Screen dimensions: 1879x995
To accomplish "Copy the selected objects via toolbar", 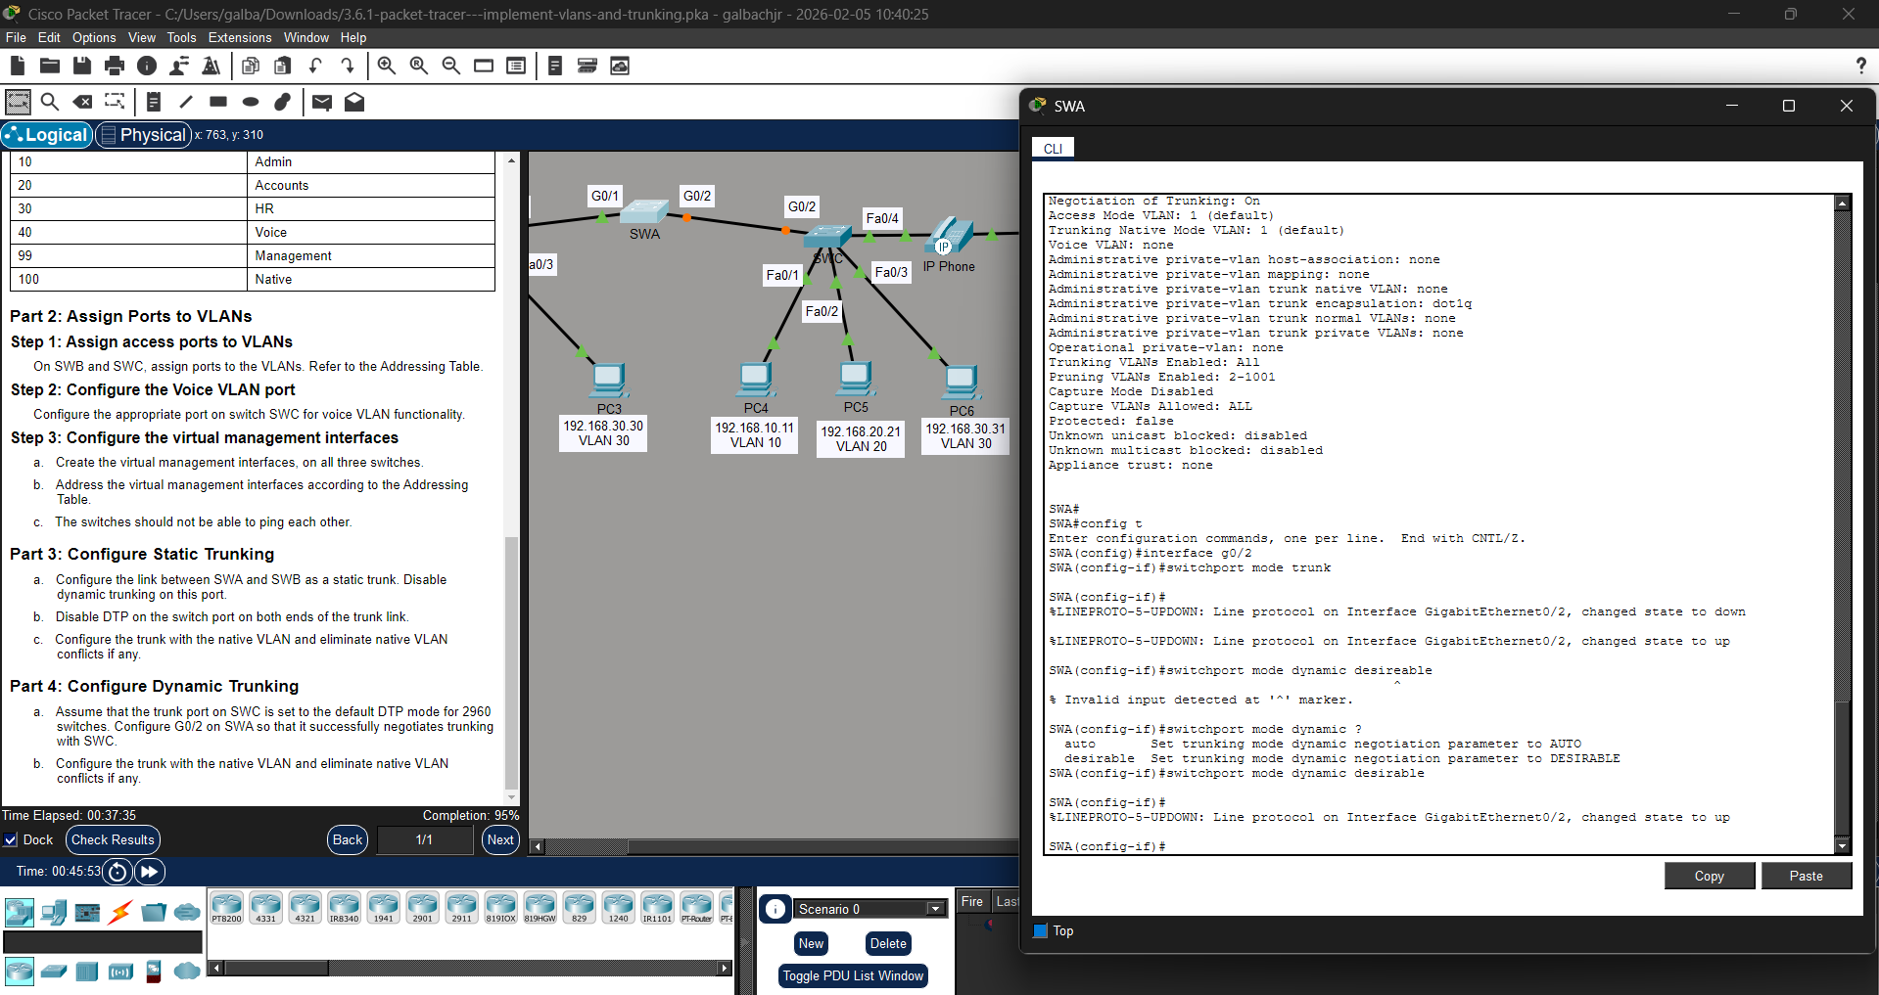I will tap(251, 66).
